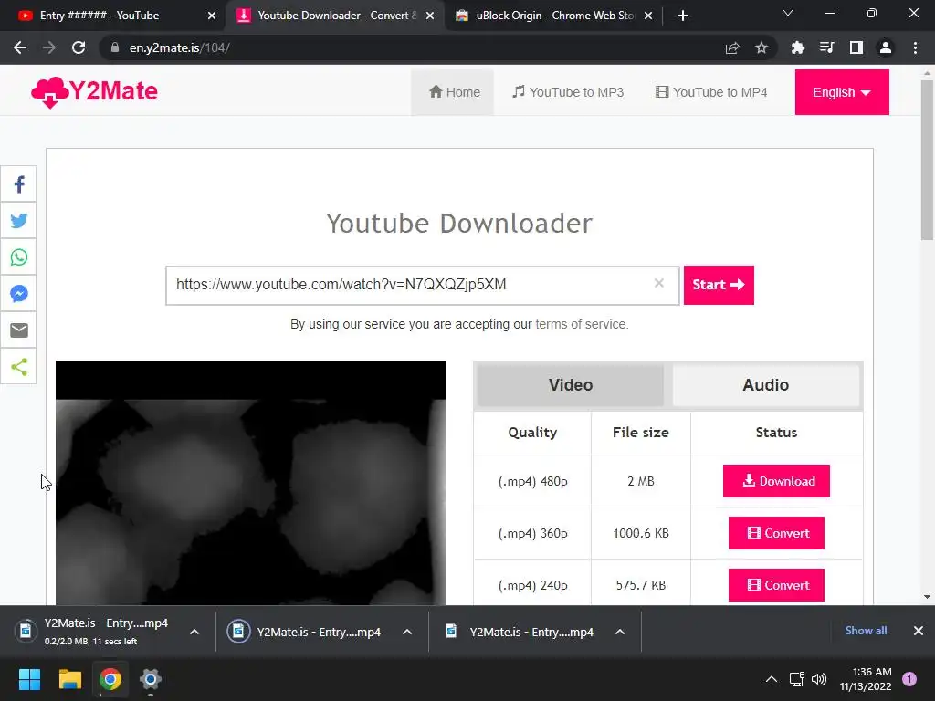
Task: Share via WhatsApp sidebar icon
Action: tap(19, 256)
